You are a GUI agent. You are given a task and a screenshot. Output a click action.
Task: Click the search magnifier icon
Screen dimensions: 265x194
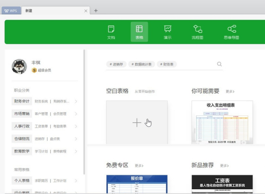[x=220, y=64]
